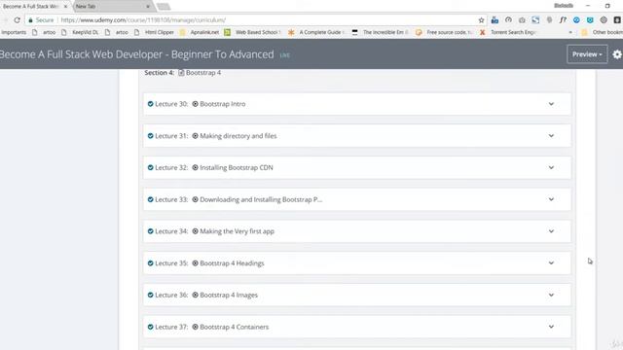Expand Lecture 34 Making the Very first app chevron
This screenshot has width=623, height=350.
pyautogui.click(x=551, y=231)
